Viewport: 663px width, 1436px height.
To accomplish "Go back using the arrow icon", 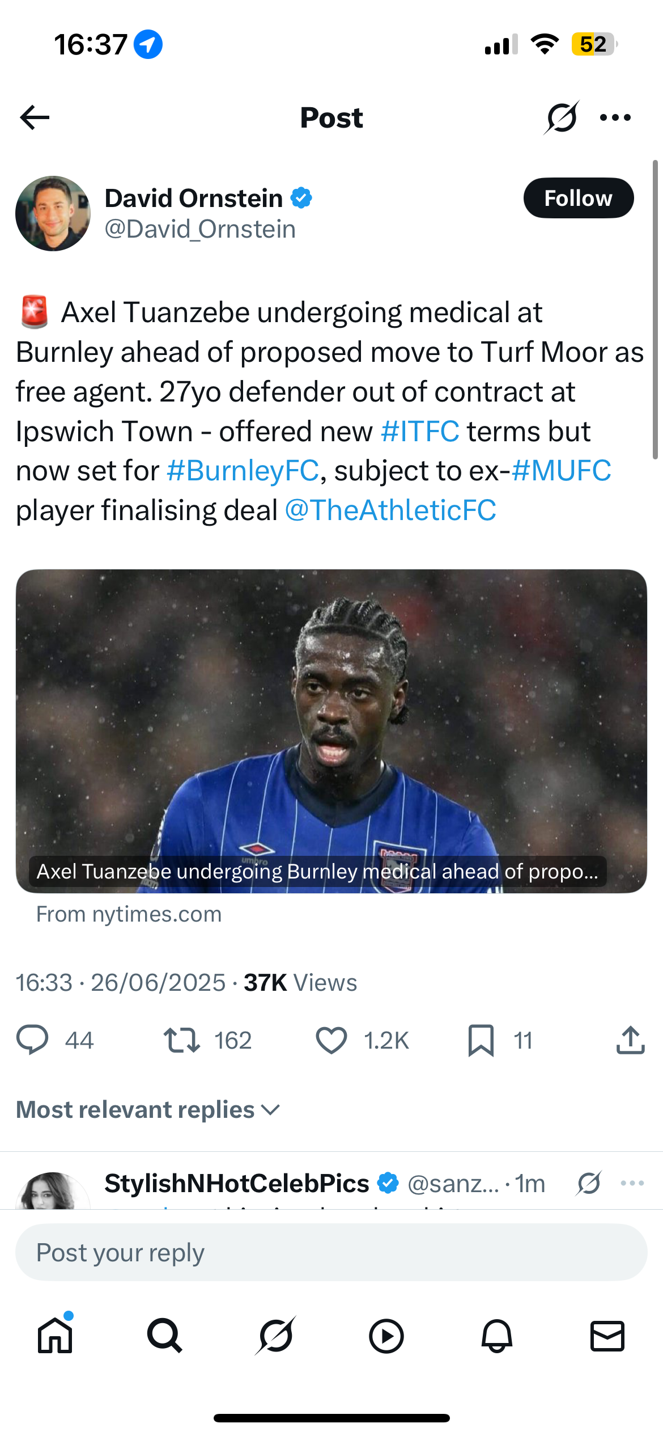I will pyautogui.click(x=35, y=117).
